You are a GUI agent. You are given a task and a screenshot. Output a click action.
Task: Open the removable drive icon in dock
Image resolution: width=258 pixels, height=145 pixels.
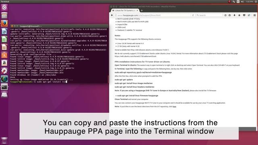[x=4, y=95]
